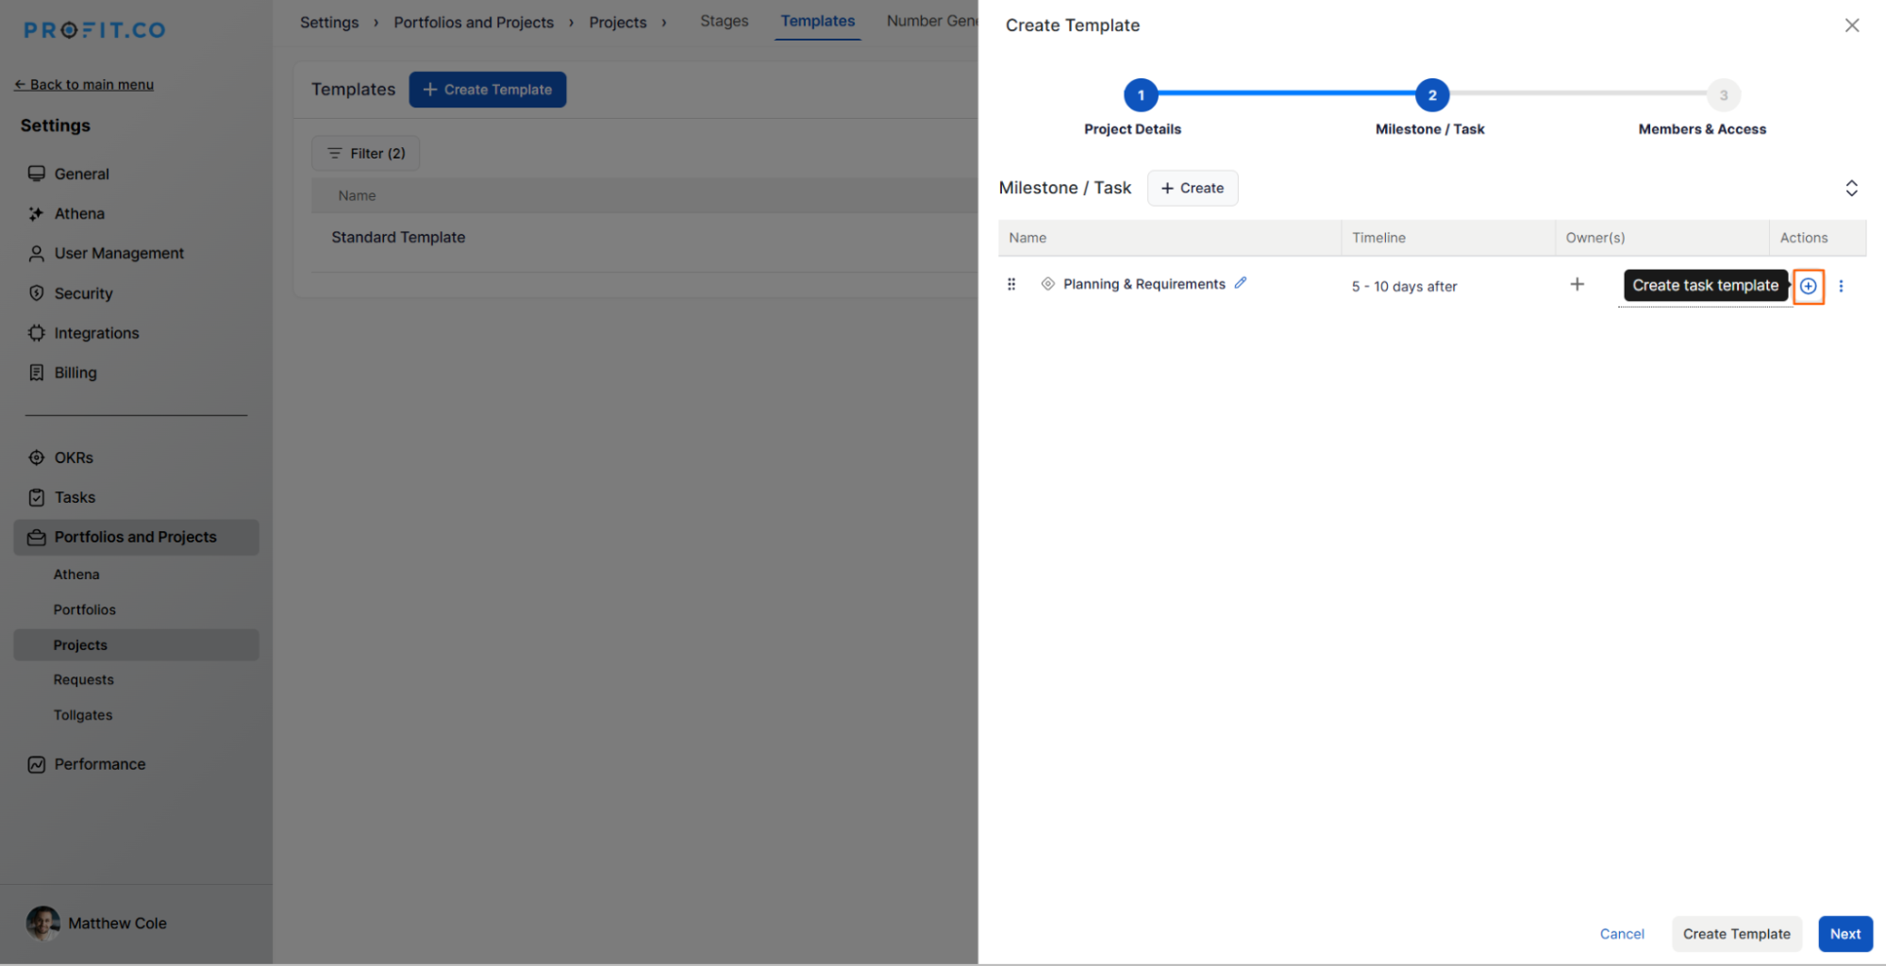Image resolution: width=1886 pixels, height=966 pixels.
Task: Click the drag handle on Planning & Requirements row
Action: coord(1011,284)
